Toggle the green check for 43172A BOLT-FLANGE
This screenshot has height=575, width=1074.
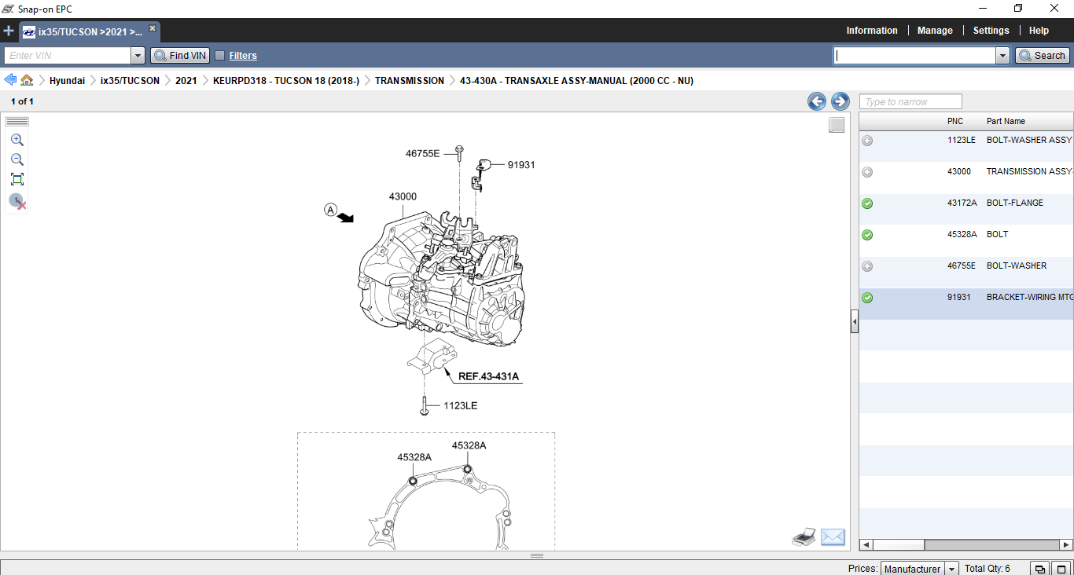[x=867, y=203]
